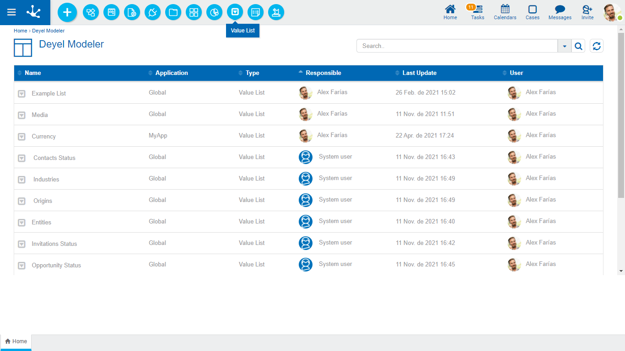Screen dimensions: 625x351
Task: Open the four-squares grid icon
Action: 194,12
